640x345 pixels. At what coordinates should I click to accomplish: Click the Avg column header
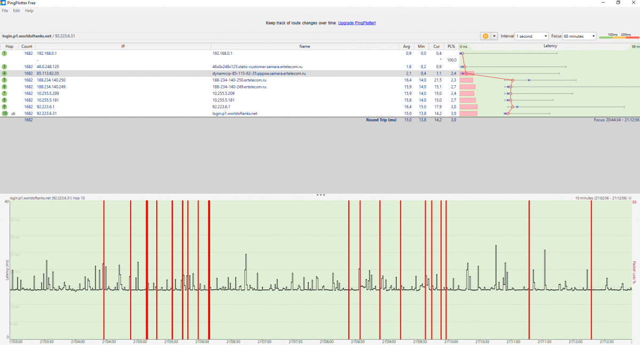pos(407,46)
